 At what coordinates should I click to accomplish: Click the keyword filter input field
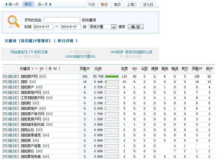click(62, 20)
